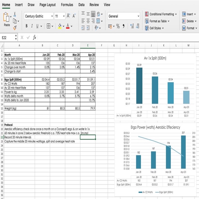Image resolution: width=199 pixels, height=199 pixels.
Task: Decrease font size with small A icon
Action: click(74, 16)
